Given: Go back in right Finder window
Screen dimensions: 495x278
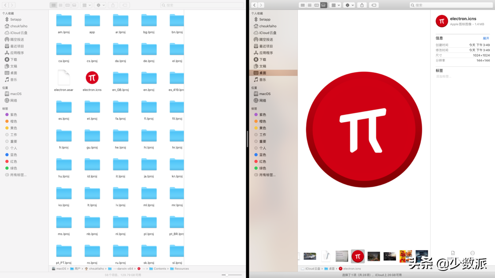Looking at the screenshot, I should coord(255,5).
